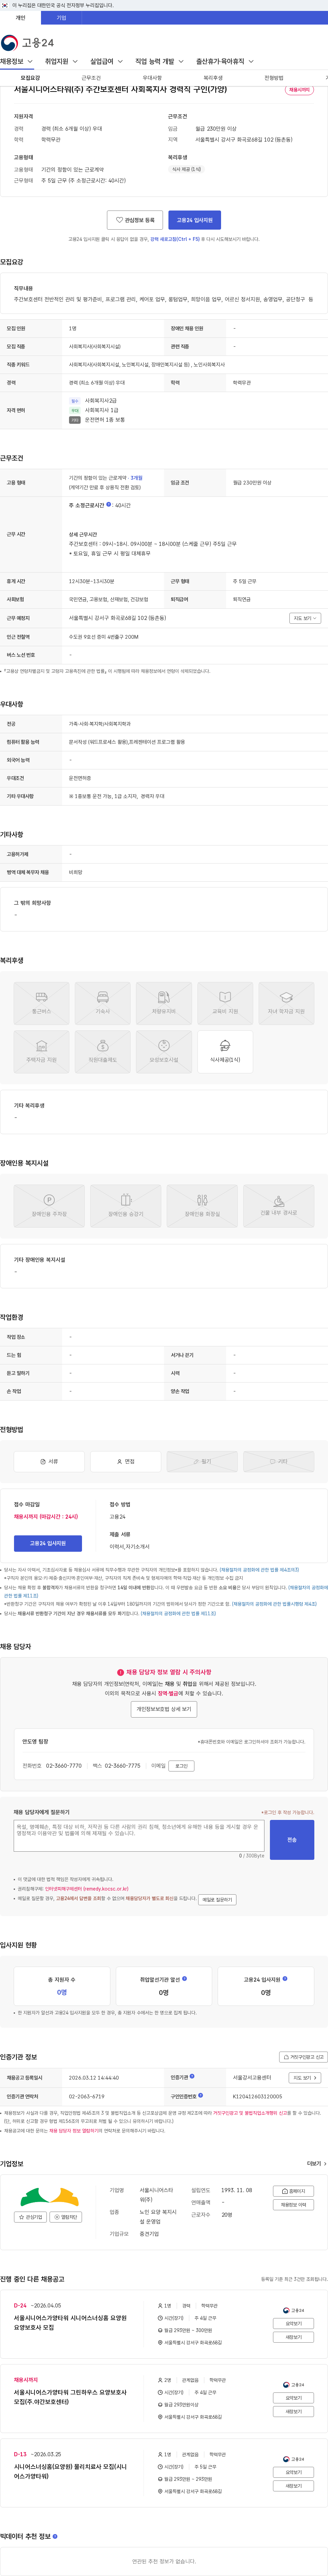Click the 인증기관 info icon
Viewport: 328px width, 2576px height.
(x=192, y=2076)
